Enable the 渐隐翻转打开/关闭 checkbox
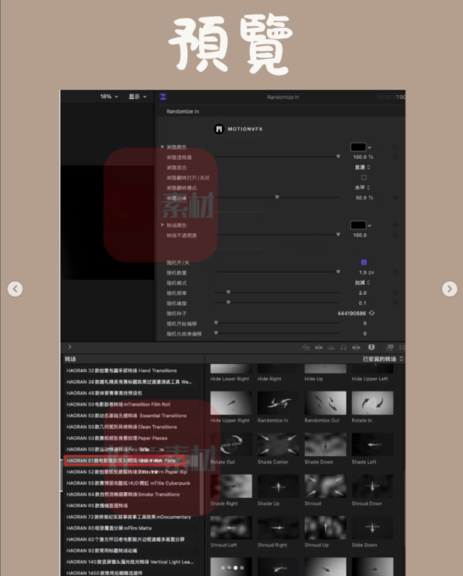This screenshot has width=463, height=576. click(x=363, y=178)
